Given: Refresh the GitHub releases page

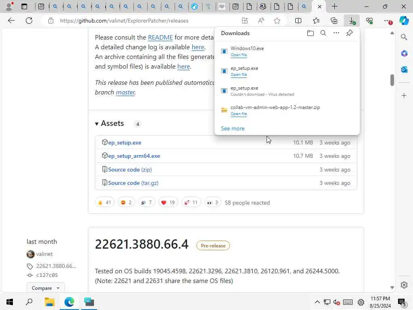Looking at the screenshot, I should [x=29, y=21].
